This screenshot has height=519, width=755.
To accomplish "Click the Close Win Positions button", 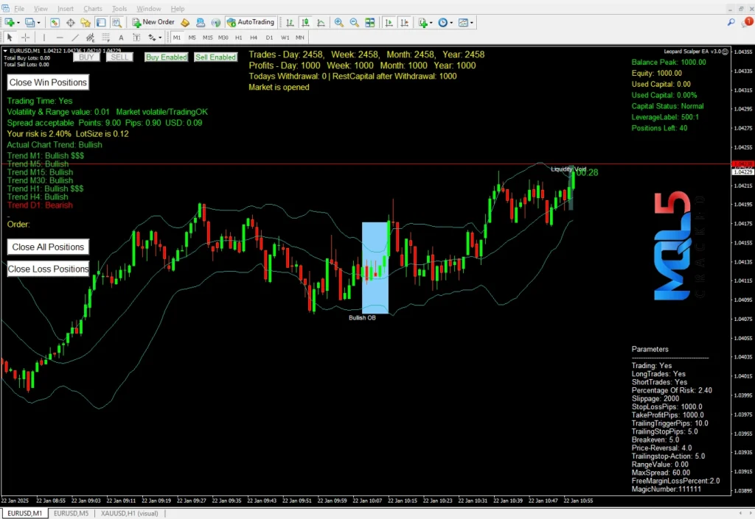I will click(x=47, y=82).
